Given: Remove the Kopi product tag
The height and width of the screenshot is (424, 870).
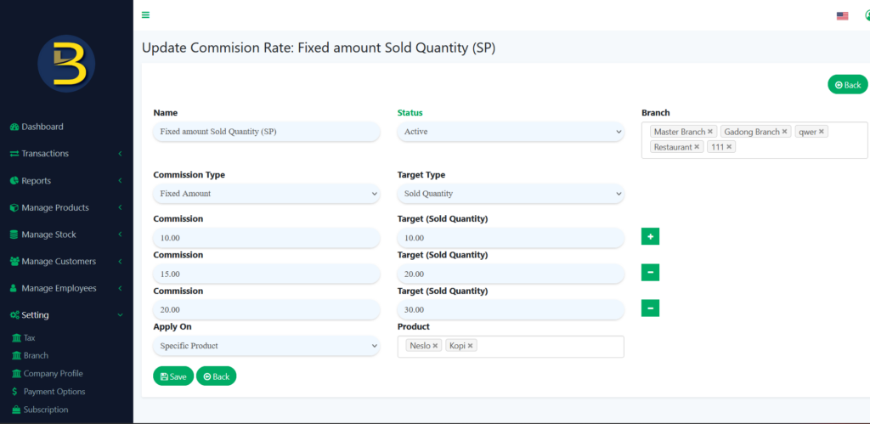Looking at the screenshot, I should 470,346.
